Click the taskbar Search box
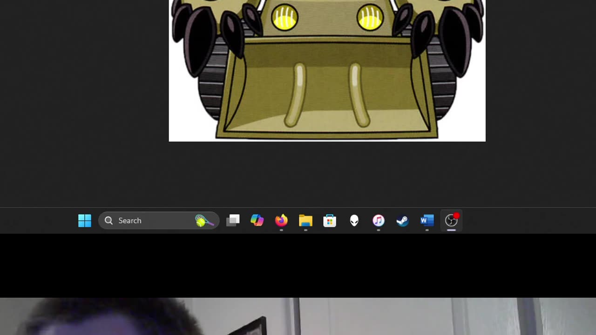 point(159,221)
